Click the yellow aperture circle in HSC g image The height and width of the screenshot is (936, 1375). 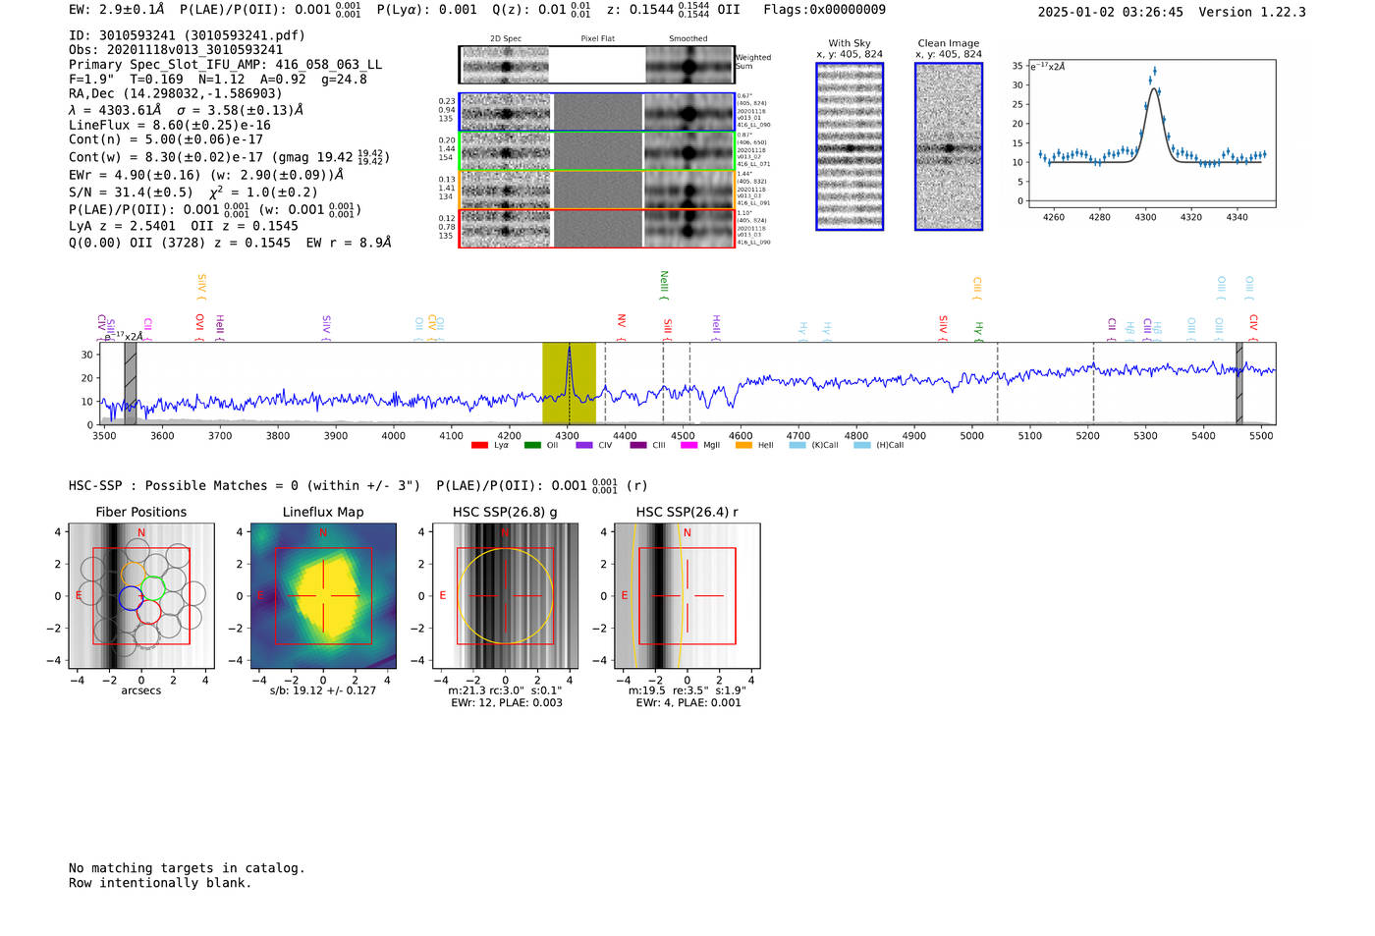pos(505,596)
